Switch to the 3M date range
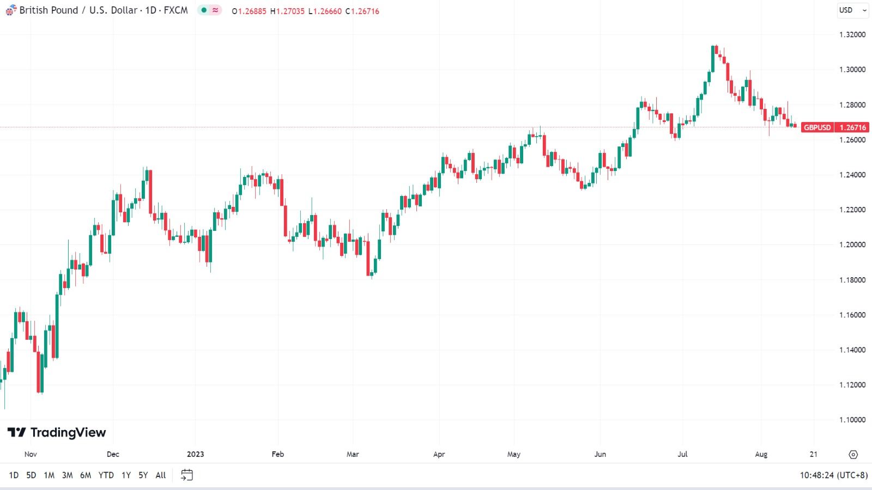This screenshot has height=490, width=872. click(x=67, y=475)
